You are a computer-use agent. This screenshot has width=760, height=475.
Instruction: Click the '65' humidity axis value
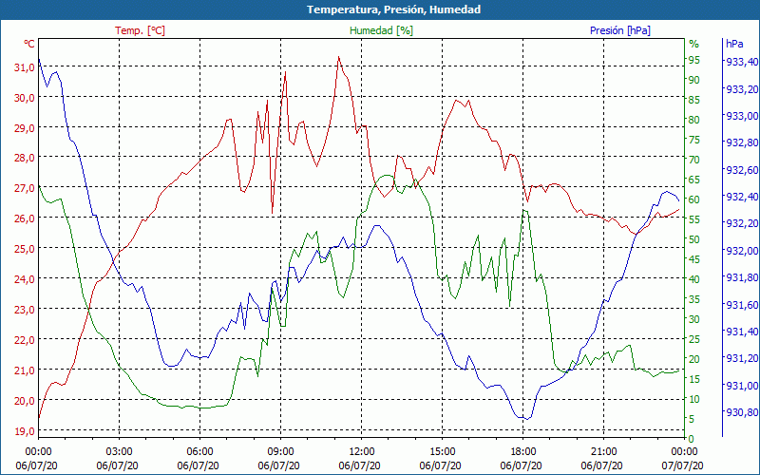tap(694, 180)
